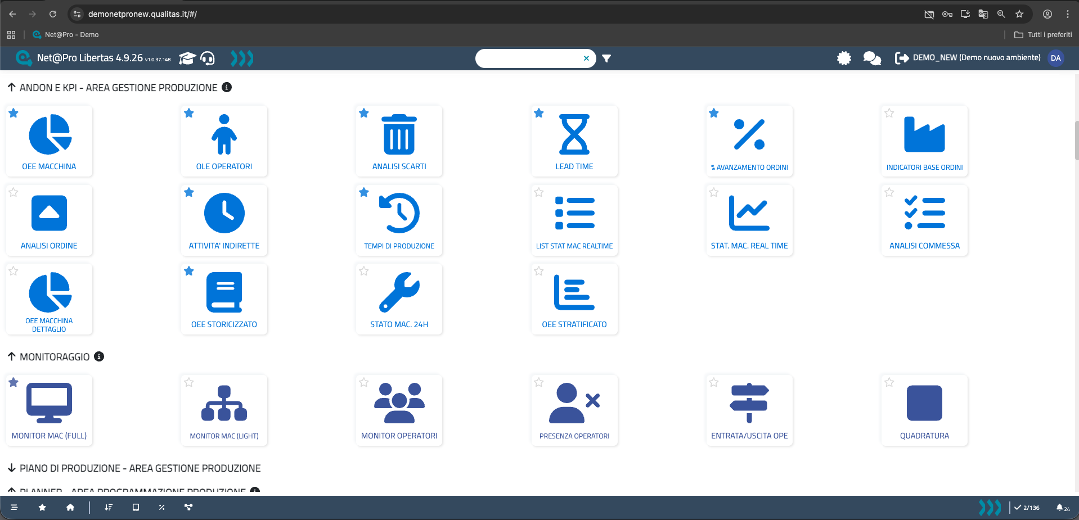The width and height of the screenshot is (1079, 520).
Task: Reload the page in browser
Action: [x=53, y=14]
